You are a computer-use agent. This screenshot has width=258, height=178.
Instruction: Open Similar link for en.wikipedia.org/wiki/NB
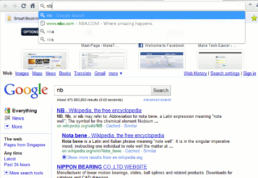131,126
